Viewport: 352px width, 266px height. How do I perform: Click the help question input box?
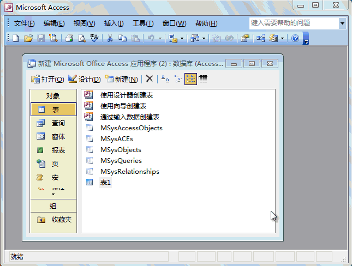294,23
